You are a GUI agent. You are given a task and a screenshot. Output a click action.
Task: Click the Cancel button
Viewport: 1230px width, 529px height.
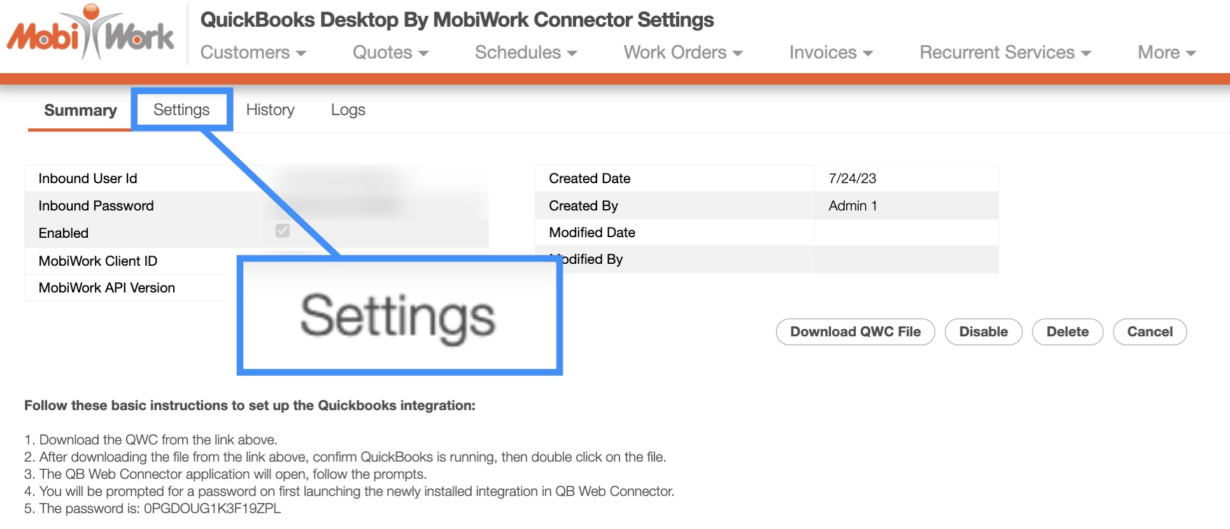(x=1149, y=332)
